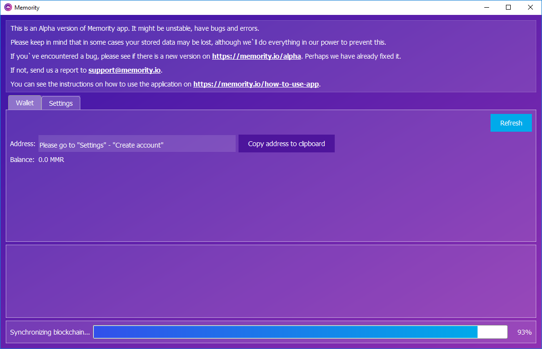542x349 pixels.
Task: Minimize the Memority window
Action: 487,7
